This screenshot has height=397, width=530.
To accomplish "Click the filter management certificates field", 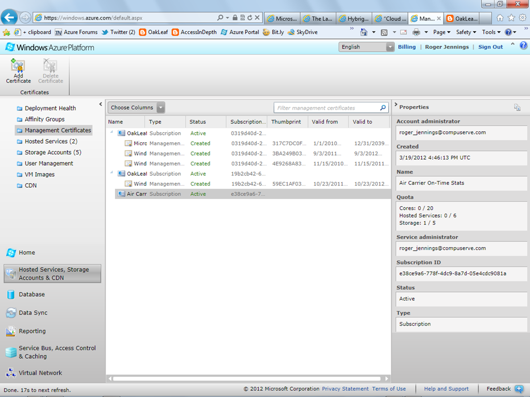I will click(x=326, y=108).
